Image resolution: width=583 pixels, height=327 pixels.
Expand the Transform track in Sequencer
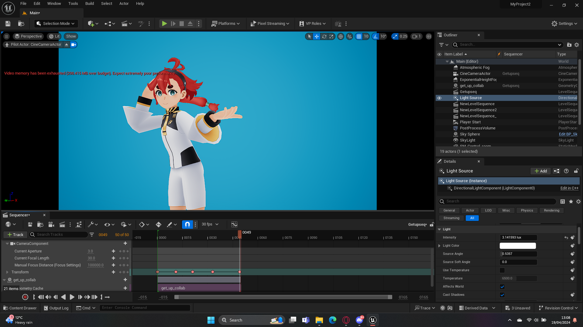[x=7, y=272]
